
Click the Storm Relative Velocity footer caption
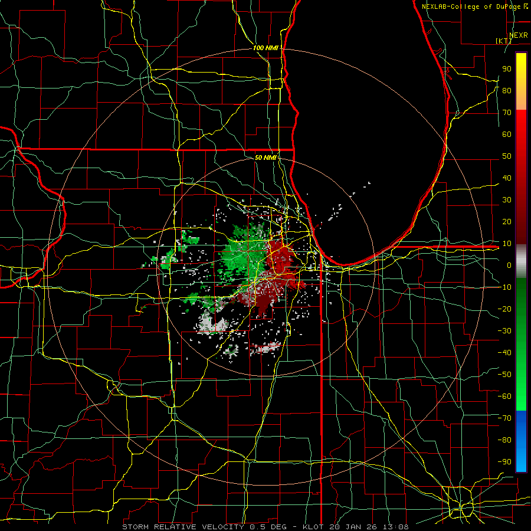tap(265, 527)
